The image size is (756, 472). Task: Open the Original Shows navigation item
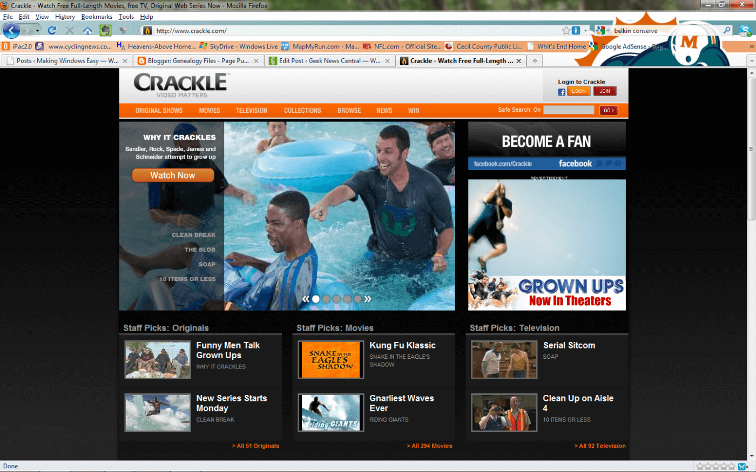[x=159, y=111]
